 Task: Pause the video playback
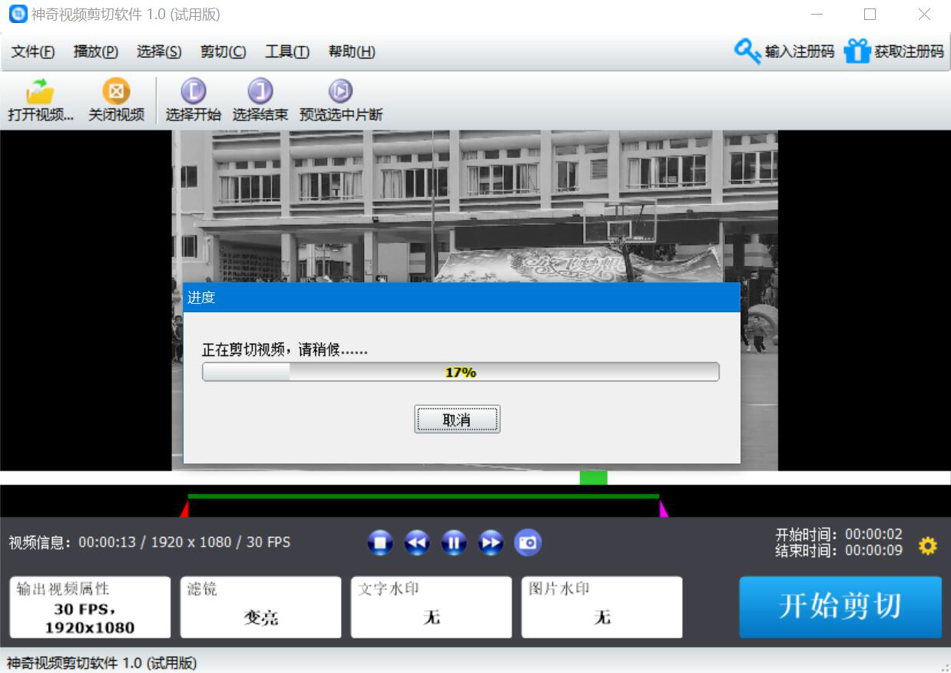454,543
